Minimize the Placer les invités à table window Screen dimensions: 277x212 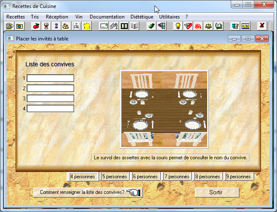(x=234, y=38)
